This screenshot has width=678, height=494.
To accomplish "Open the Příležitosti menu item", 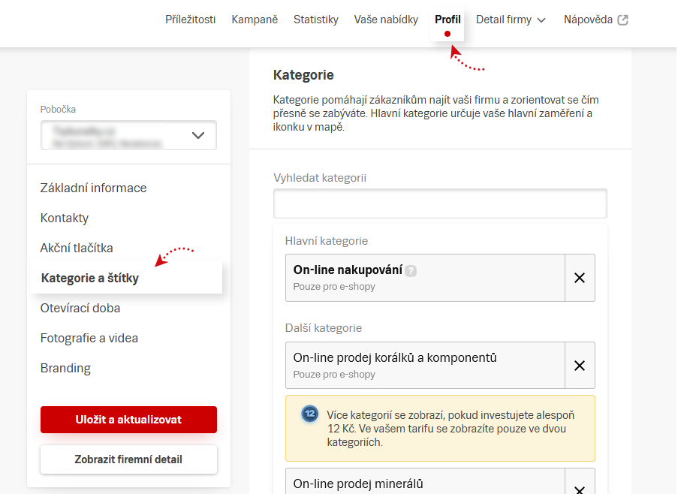I will tap(190, 20).
